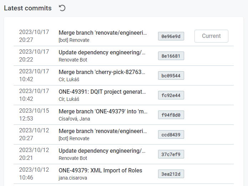Click the refresh icon beside Latest commits
Viewport: 248px width, 186px height.
(62, 8)
